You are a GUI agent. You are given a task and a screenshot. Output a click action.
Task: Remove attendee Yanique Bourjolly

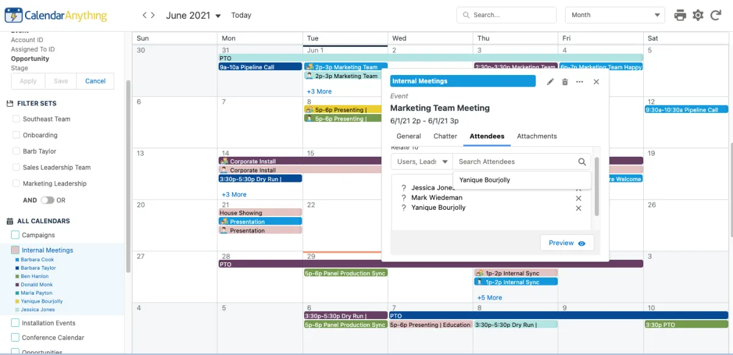pos(578,209)
